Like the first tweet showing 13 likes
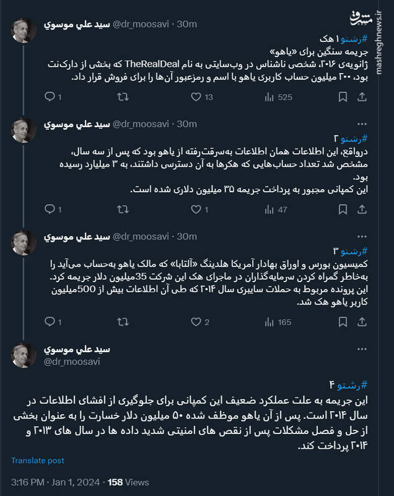Screen dimensions: 394x496 [x=197, y=97]
